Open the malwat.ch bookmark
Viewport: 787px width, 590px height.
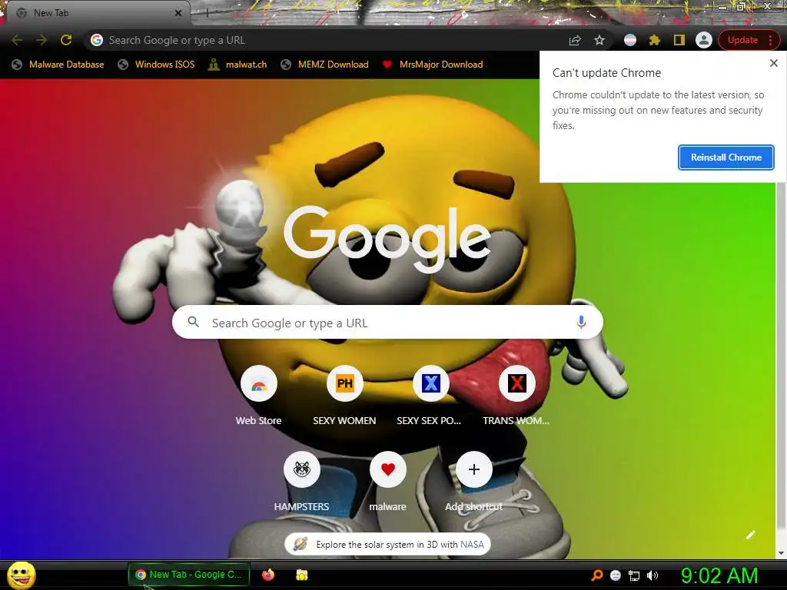click(238, 65)
